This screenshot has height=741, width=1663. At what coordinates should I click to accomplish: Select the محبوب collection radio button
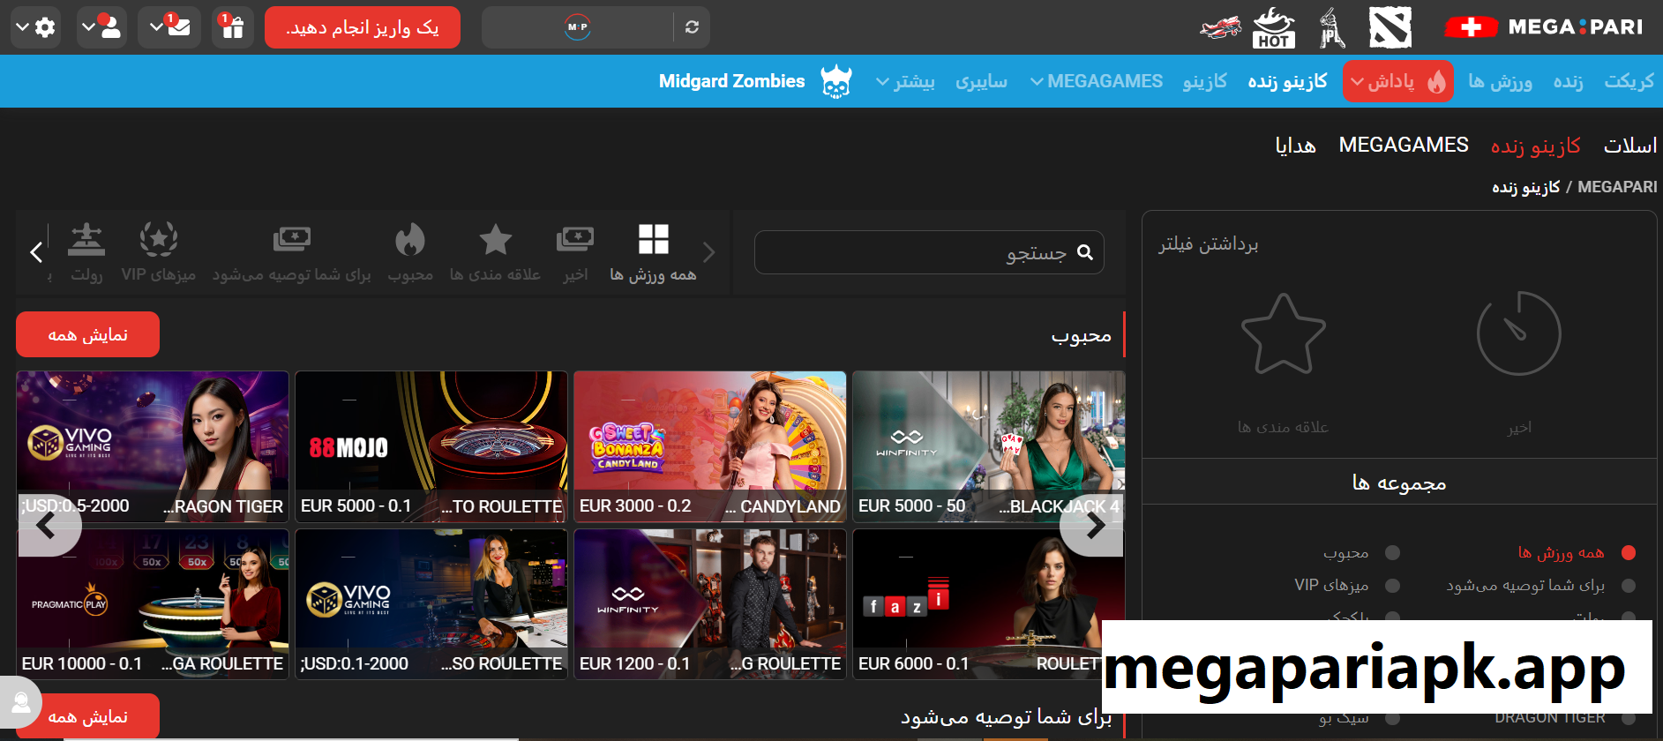[x=1392, y=553]
